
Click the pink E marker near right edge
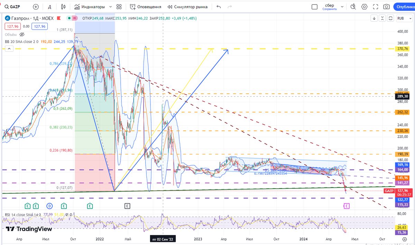(347, 206)
